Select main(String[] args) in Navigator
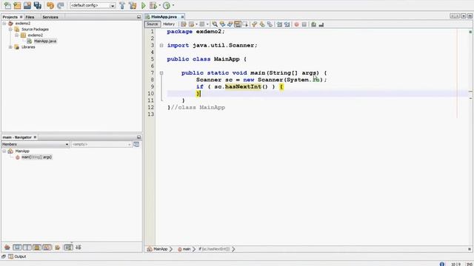Viewport: 474px width, 266px height. [36, 157]
